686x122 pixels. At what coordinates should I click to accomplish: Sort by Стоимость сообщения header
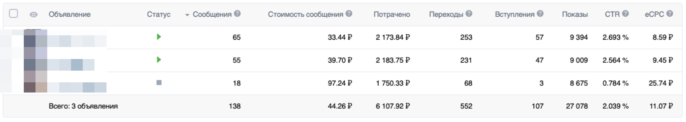305,14
